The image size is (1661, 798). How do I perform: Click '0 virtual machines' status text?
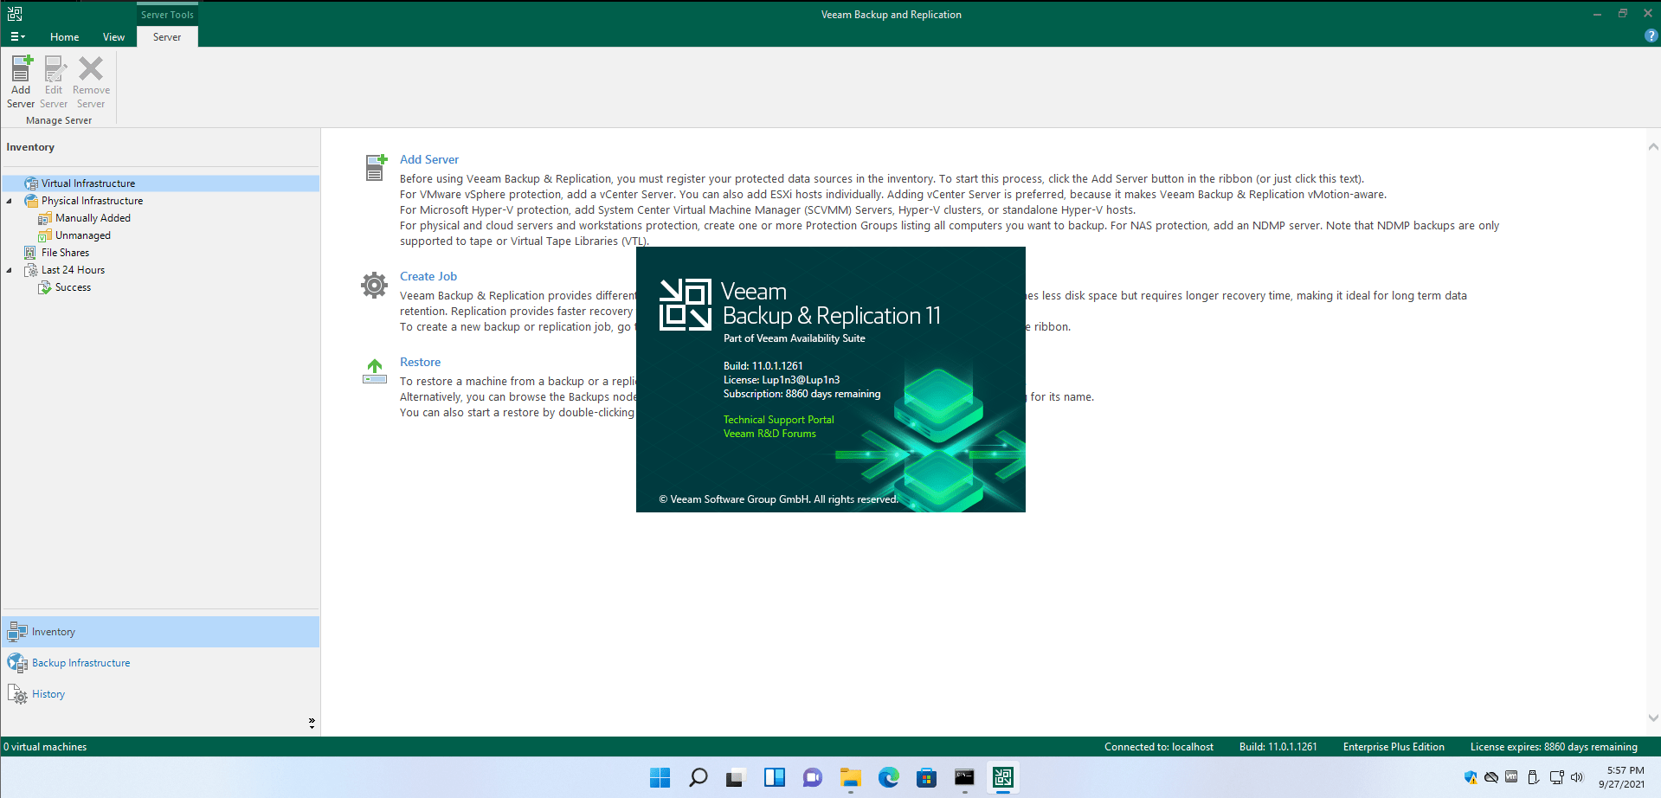[45, 747]
